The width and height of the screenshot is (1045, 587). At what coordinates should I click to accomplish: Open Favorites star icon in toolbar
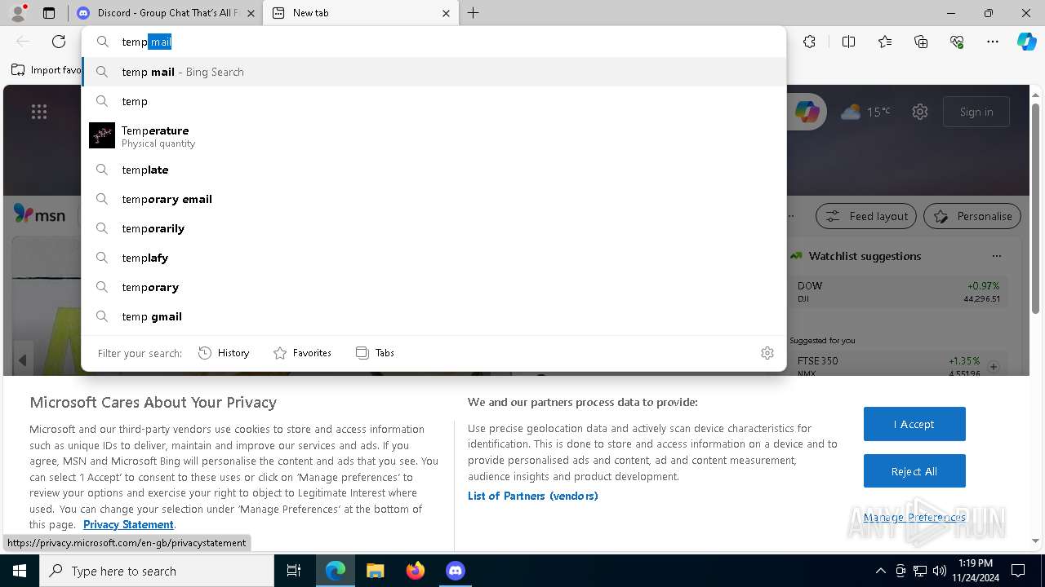coord(885,42)
